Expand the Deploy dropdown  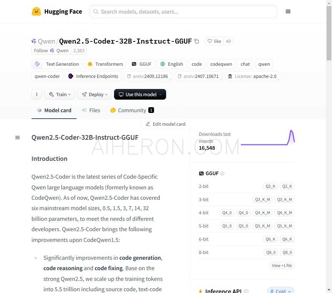pos(94,94)
